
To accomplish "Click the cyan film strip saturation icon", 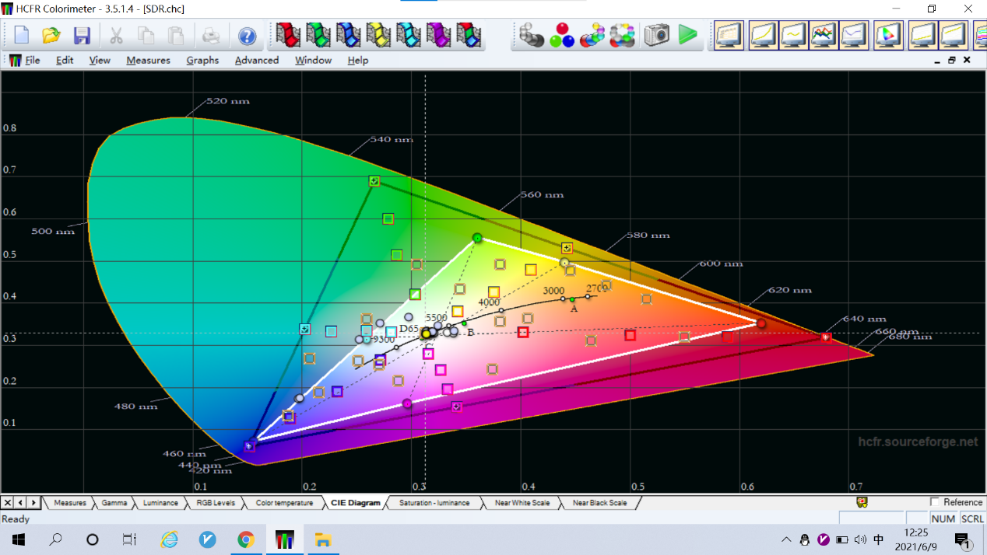I will point(408,35).
